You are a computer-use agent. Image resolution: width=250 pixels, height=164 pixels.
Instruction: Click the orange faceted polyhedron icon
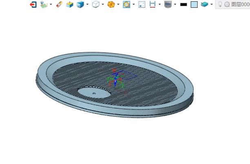click(111, 4)
